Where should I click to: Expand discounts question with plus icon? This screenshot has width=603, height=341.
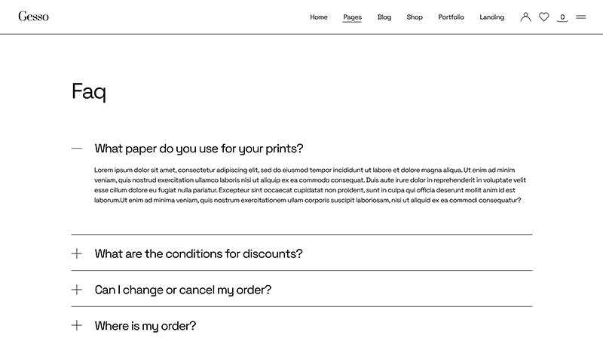[x=76, y=253]
